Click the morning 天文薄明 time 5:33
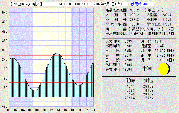 [x=128, y=41]
